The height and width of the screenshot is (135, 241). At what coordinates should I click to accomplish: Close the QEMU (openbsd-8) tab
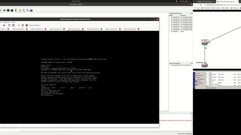tap(139, 29)
